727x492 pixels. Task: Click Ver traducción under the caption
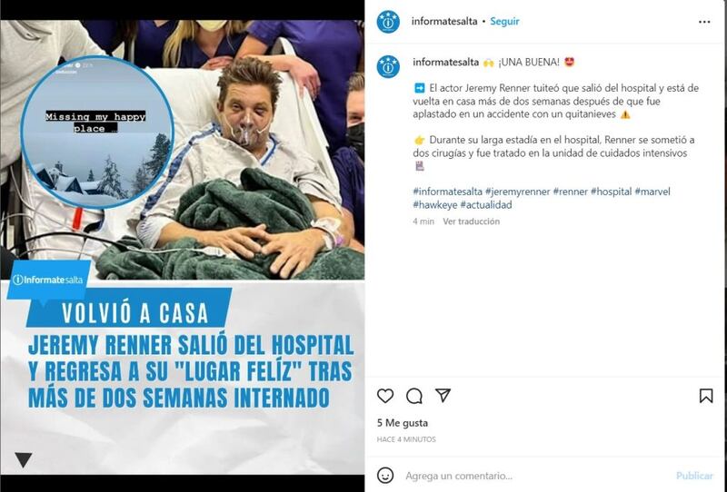[x=471, y=221]
